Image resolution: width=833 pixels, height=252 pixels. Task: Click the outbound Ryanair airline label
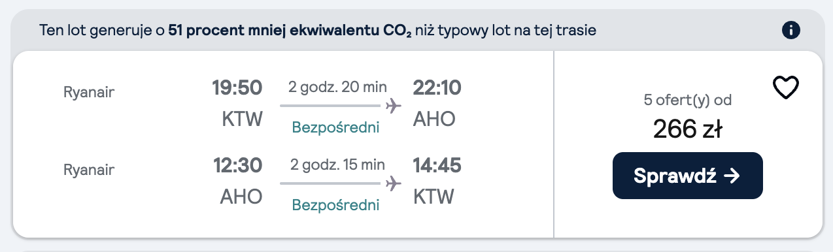[x=89, y=93]
